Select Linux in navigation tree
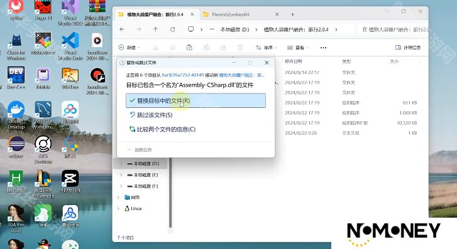The height and width of the screenshot is (249, 457). 133,208
